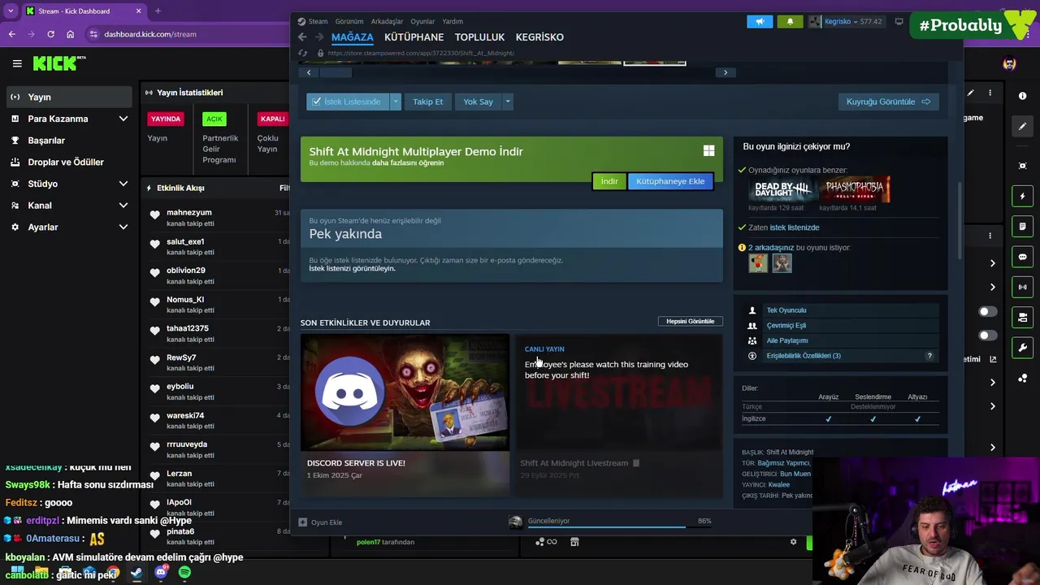Click the Windows platform icon on demo banner
The image size is (1040, 585).
pyautogui.click(x=708, y=151)
